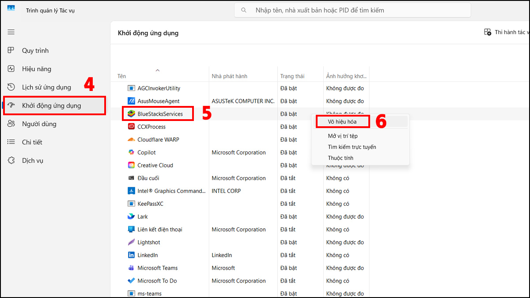Viewport: 530px width, 298px height.
Task: Open Lịch sử ứng dụng page
Action: [46, 87]
